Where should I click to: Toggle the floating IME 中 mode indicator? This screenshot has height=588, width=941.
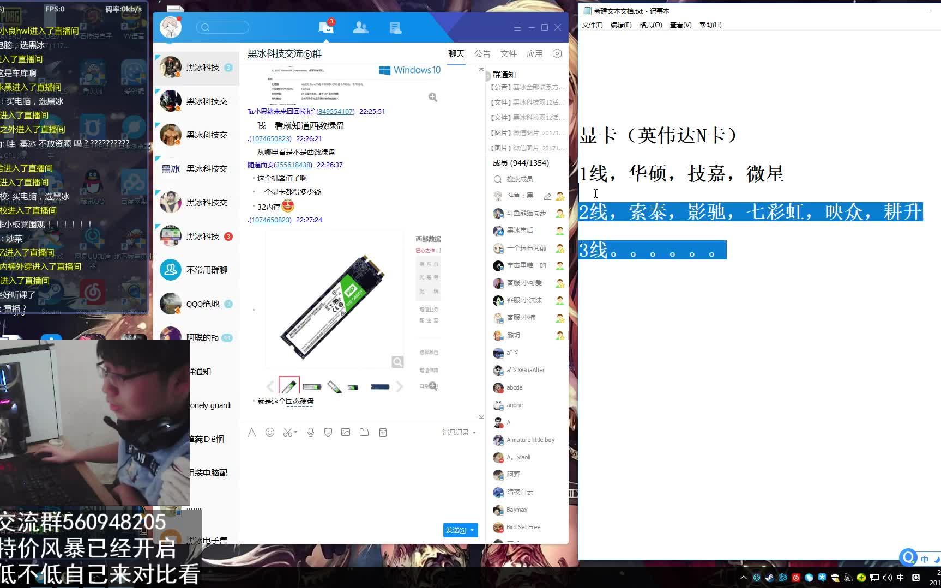(925, 559)
